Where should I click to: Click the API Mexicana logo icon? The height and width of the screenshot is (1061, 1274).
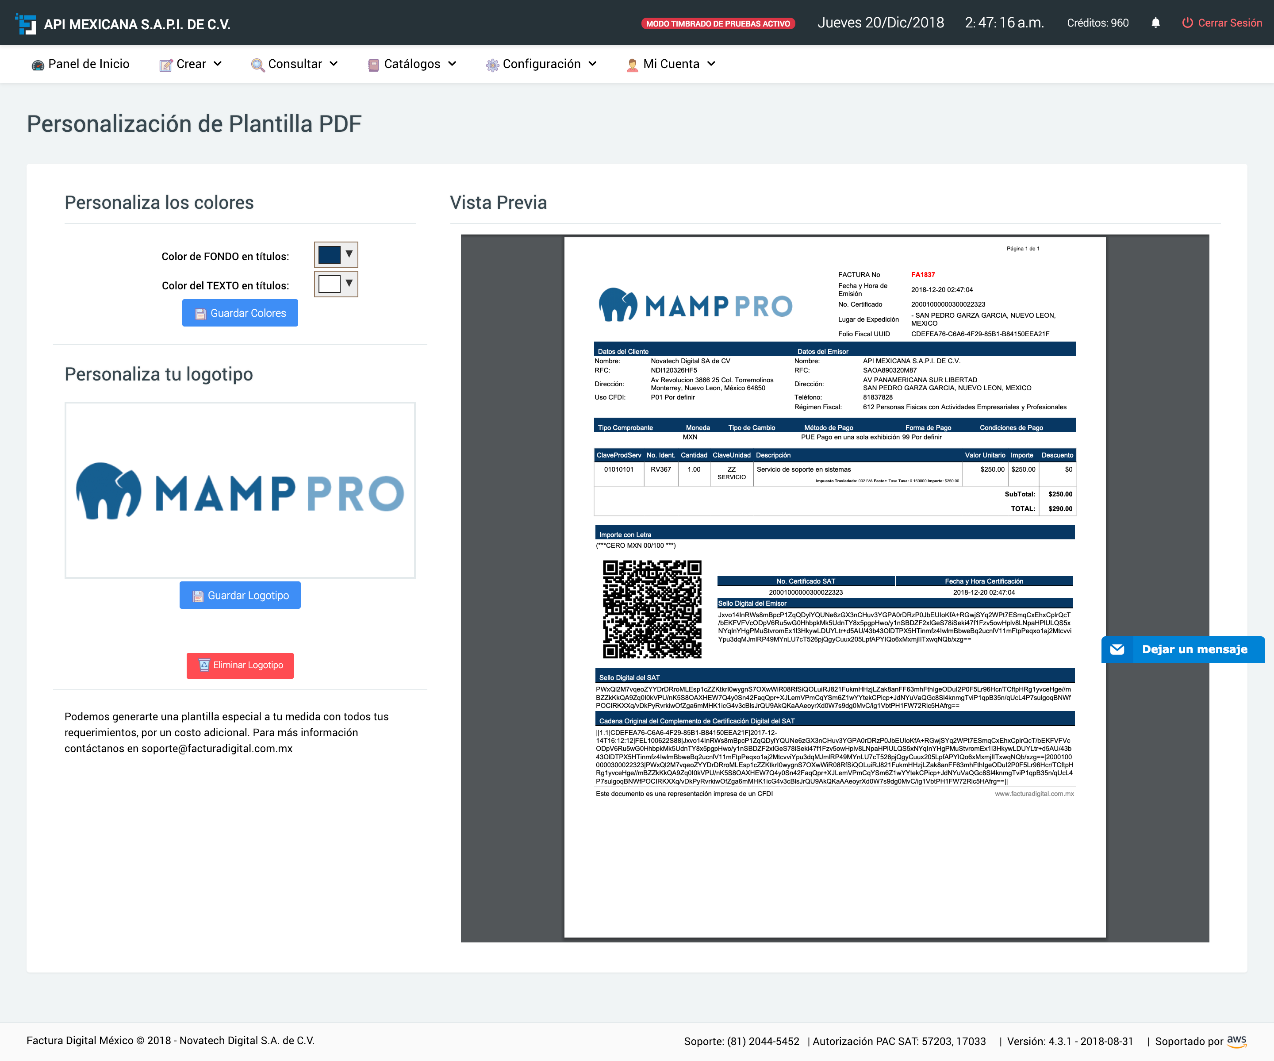click(26, 23)
